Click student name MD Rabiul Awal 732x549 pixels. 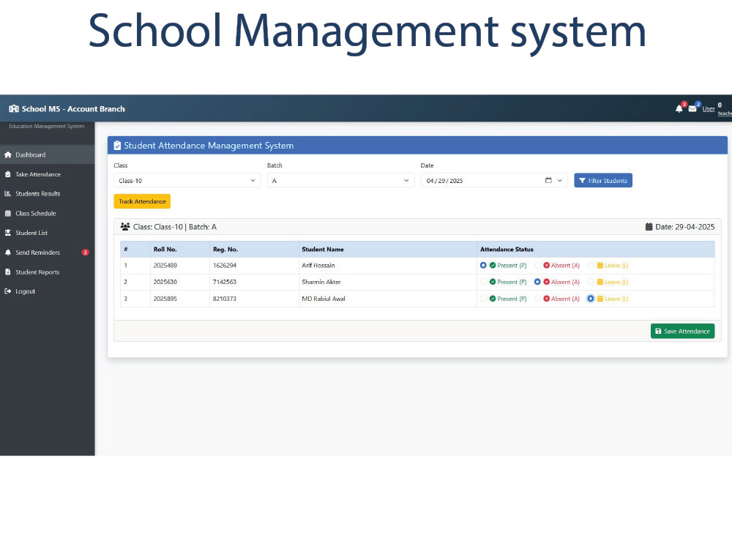324,299
